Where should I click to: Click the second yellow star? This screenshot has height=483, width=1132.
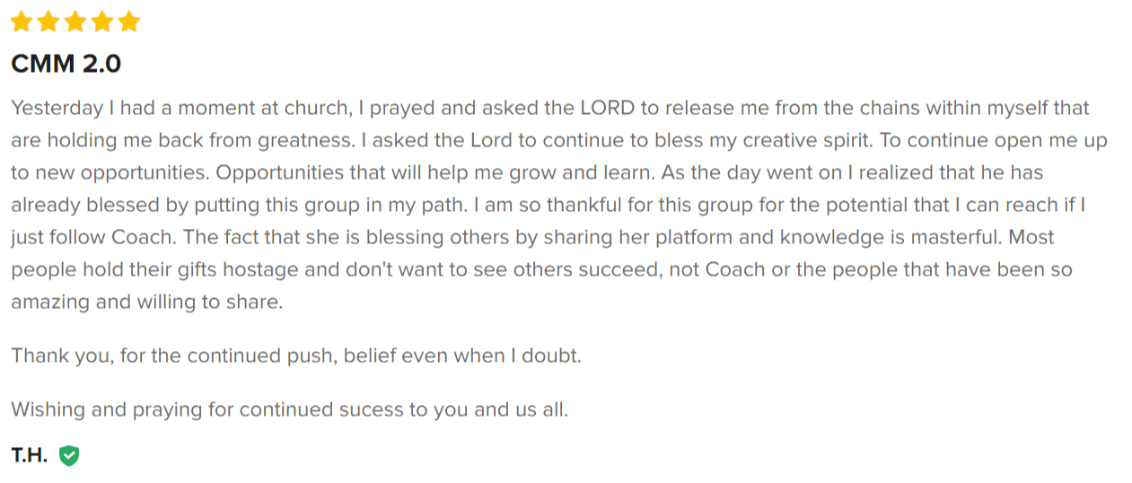(49, 22)
